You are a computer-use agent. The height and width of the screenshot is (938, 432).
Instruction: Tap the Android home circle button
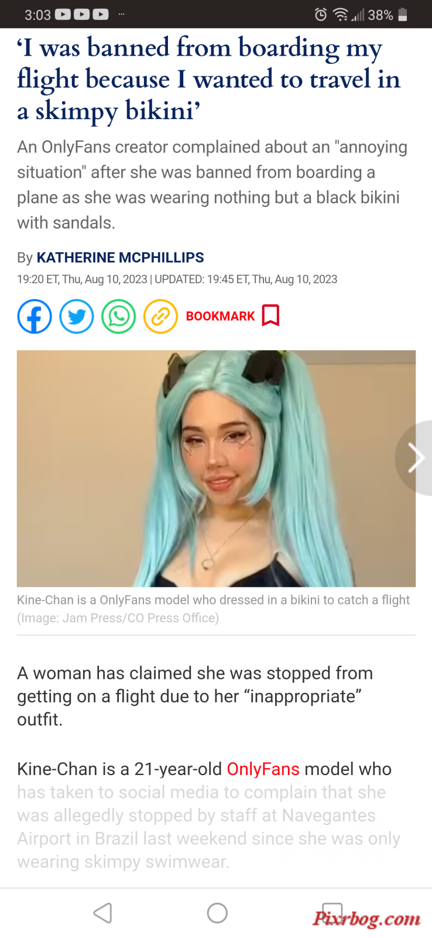(217, 913)
